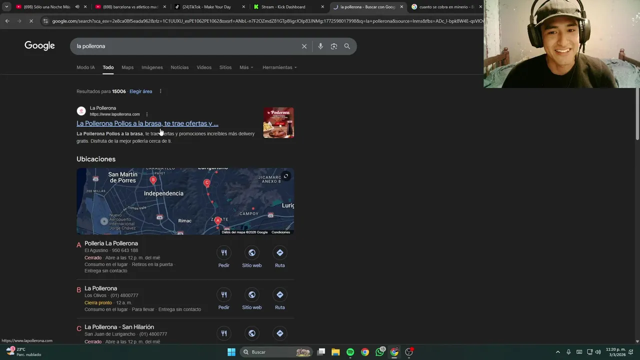Click La Pollerona result thumbnail image
This screenshot has height=360, width=640.
[x=278, y=122]
